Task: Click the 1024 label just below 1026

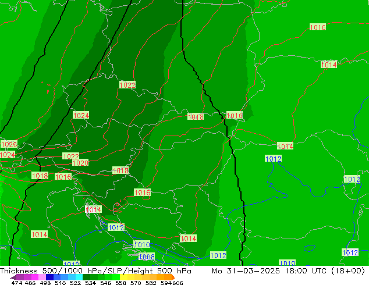Action: (8, 155)
